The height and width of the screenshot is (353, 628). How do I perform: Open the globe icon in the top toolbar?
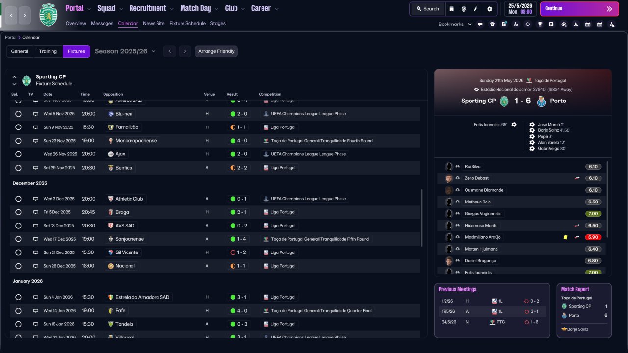pos(464,9)
